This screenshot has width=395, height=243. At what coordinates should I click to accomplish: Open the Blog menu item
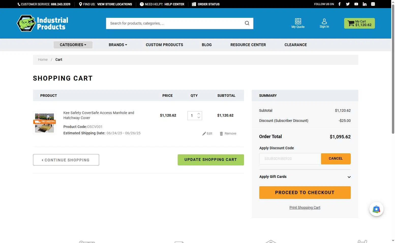tap(207, 45)
